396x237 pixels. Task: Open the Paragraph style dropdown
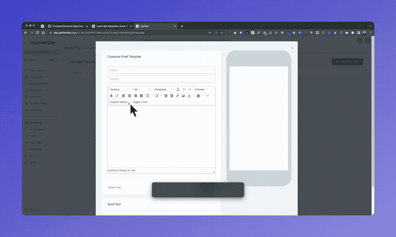pos(164,90)
